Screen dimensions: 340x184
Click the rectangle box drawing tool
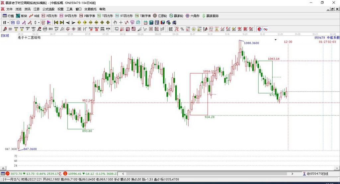click(117, 29)
